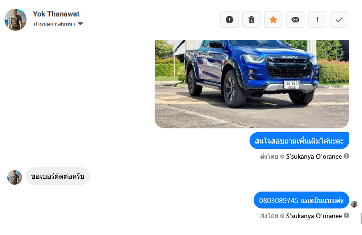Click the Yok Thanawat name heading
The height and width of the screenshot is (235, 362).
(x=56, y=14)
